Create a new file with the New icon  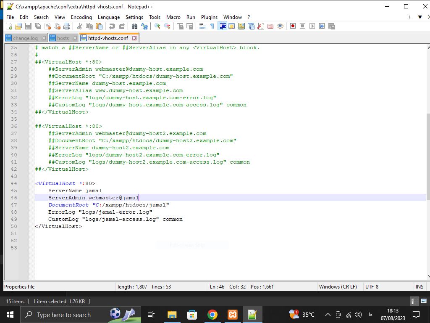click(9, 26)
